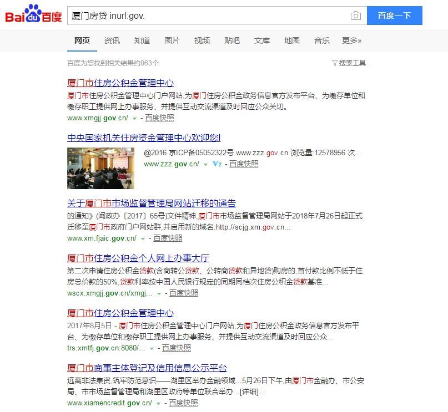Image resolution: width=448 pixels, height=412 pixels.
Task: Open the 视频 tab
Action: pyautogui.click(x=202, y=40)
